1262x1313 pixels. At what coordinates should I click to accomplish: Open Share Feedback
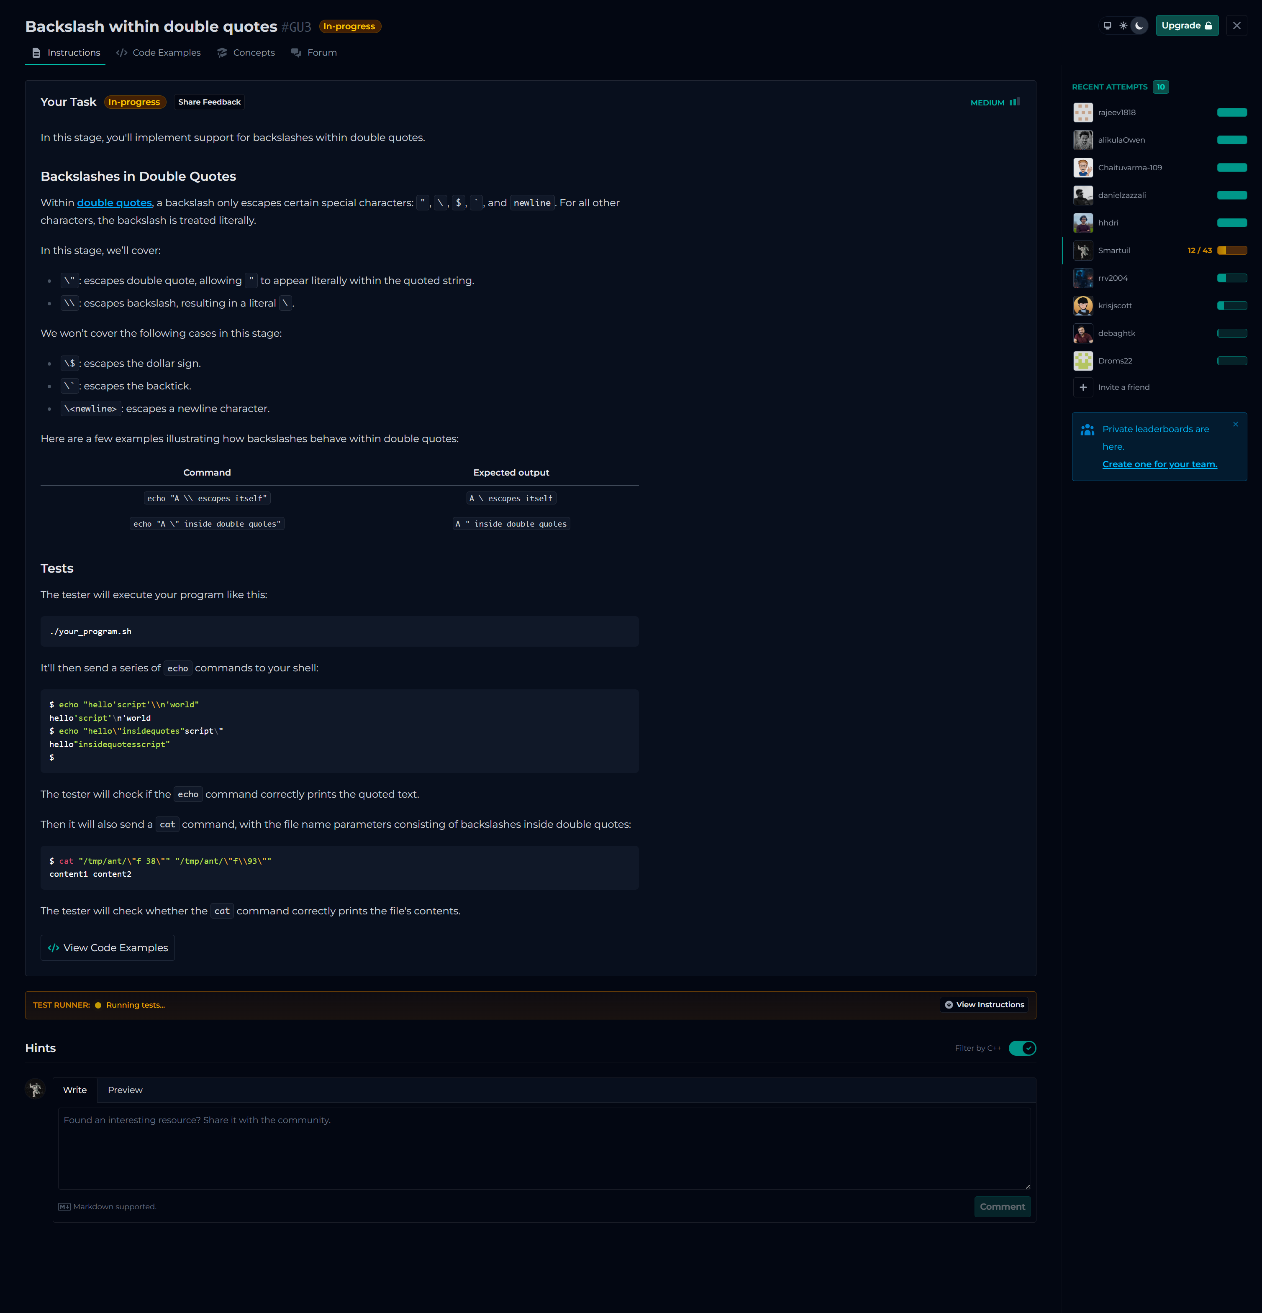coord(209,102)
